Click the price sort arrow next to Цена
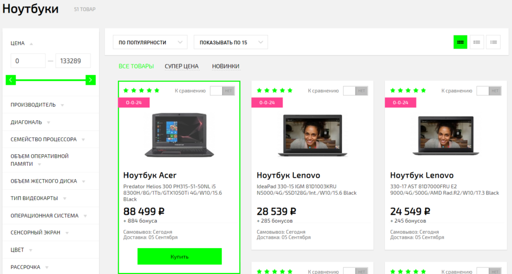 tap(31, 43)
